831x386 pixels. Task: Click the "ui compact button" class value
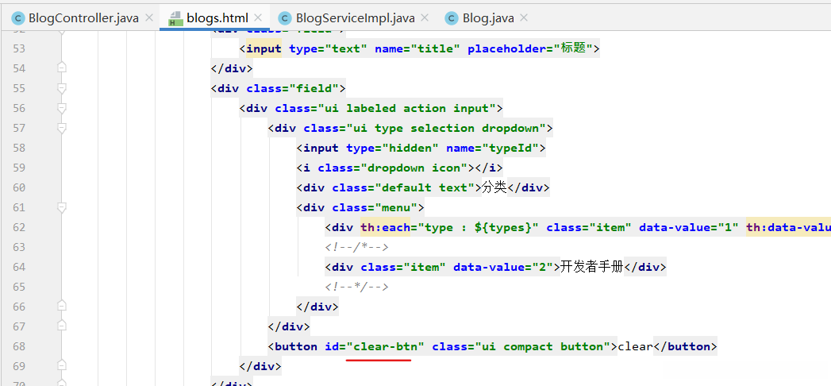click(543, 347)
